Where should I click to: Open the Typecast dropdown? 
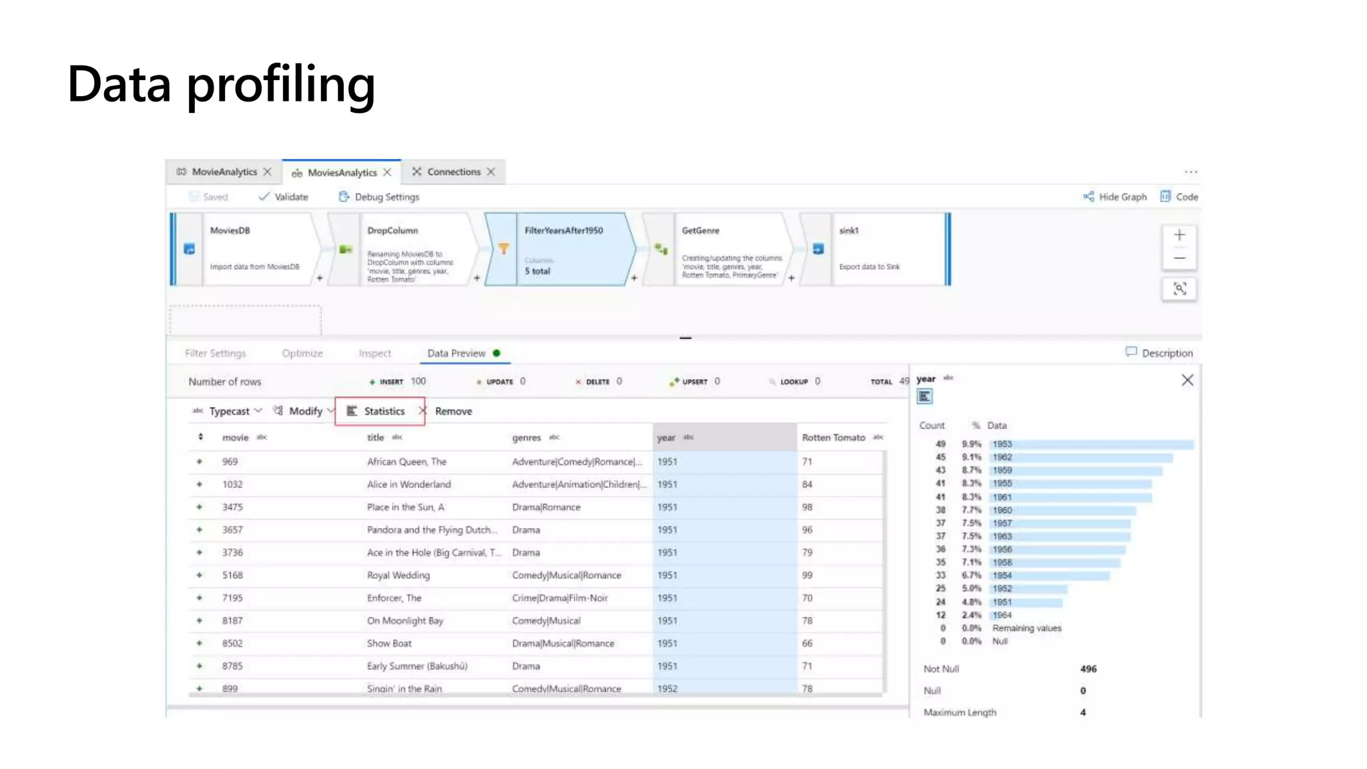229,411
